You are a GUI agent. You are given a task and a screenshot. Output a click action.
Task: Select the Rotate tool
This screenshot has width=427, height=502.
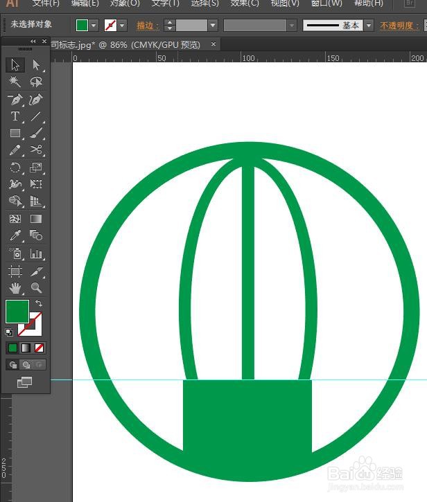pyautogui.click(x=15, y=167)
